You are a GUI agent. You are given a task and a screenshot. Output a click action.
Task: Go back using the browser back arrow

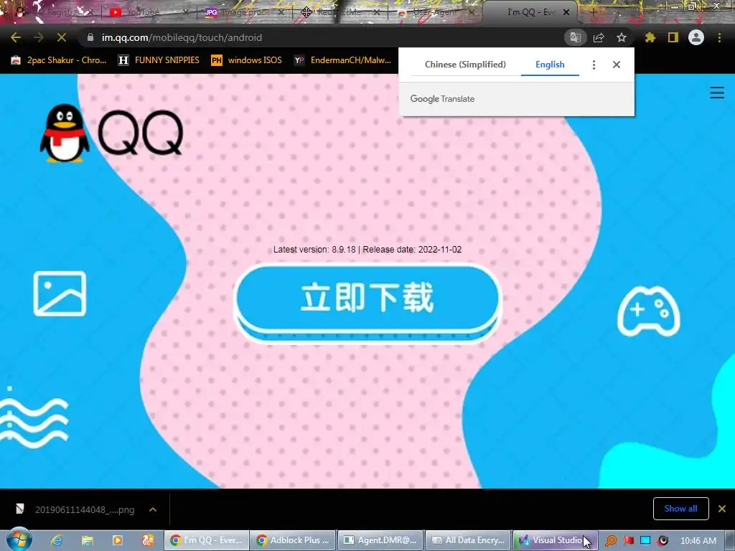[x=16, y=37]
